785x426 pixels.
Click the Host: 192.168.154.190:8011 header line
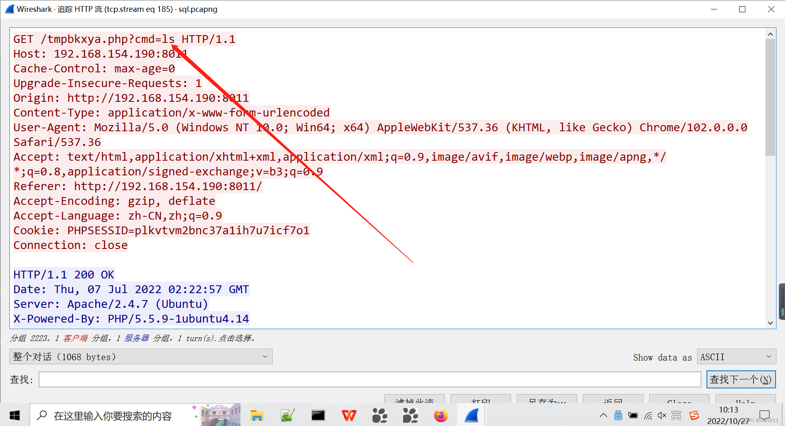click(101, 54)
